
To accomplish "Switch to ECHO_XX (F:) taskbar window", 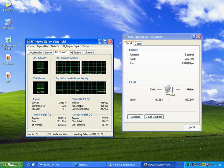I will 55,165.
